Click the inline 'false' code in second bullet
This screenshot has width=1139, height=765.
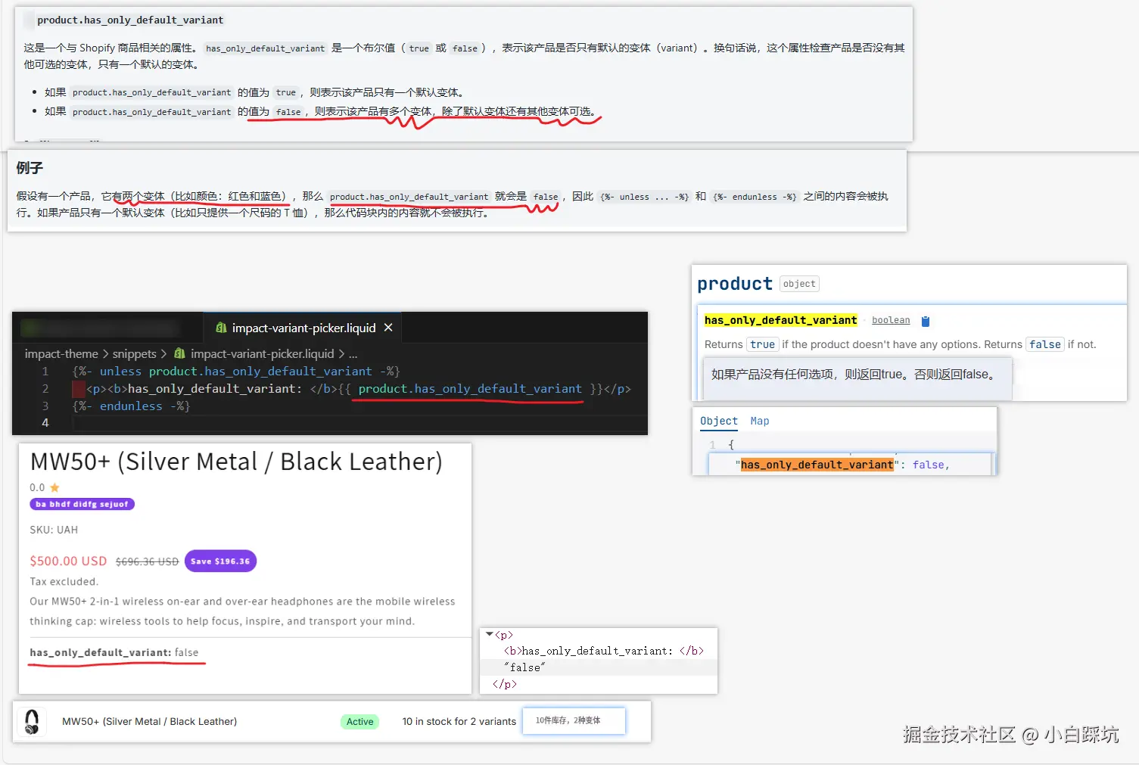(x=288, y=112)
